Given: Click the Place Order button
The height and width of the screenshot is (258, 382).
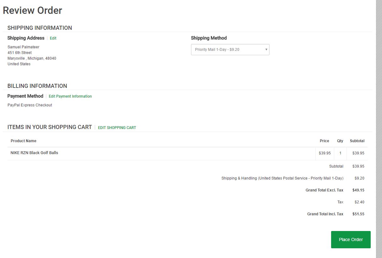Looking at the screenshot, I should click(x=351, y=239).
